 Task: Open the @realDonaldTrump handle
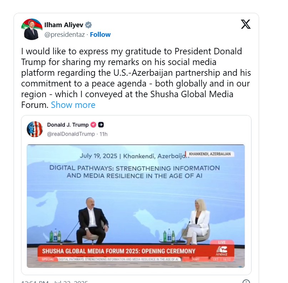(x=71, y=134)
